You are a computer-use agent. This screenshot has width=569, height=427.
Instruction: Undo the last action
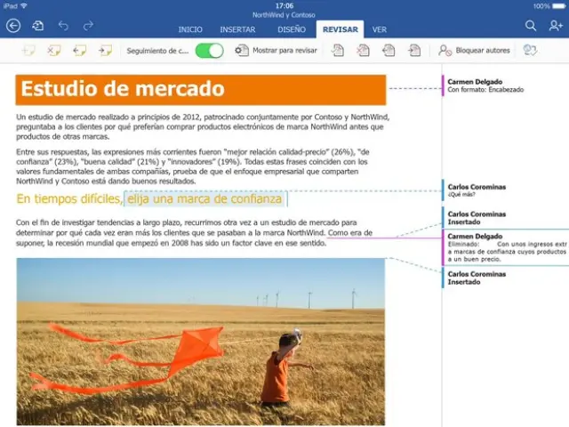63,27
